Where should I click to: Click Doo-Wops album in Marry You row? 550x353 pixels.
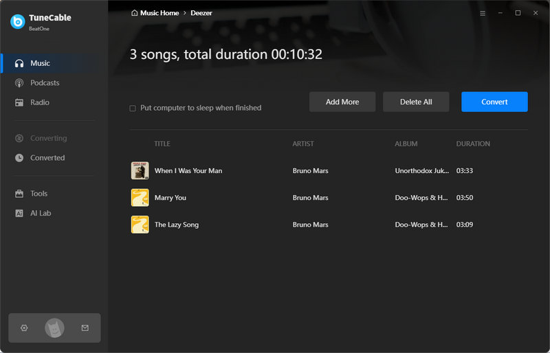click(x=421, y=198)
